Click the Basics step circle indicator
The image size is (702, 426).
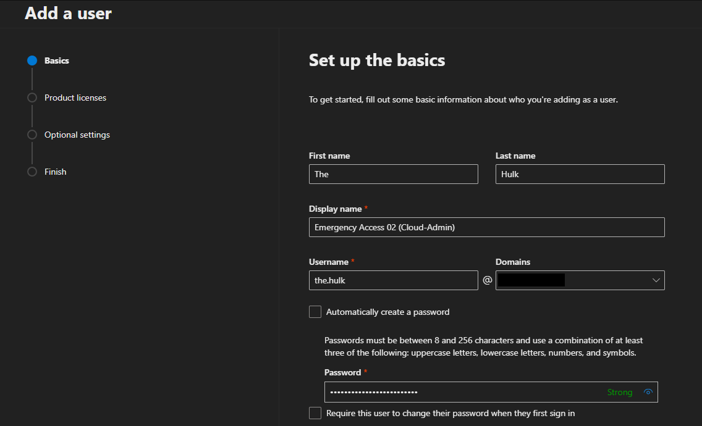32,61
